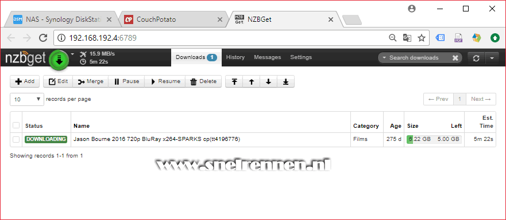Click the zoom magnifier icon in address bar
506x220 pixels.
392,38
